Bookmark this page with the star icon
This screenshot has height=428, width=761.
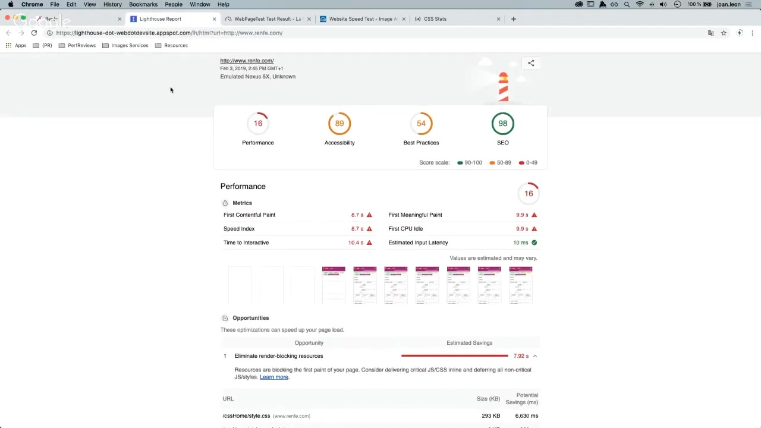click(x=724, y=33)
